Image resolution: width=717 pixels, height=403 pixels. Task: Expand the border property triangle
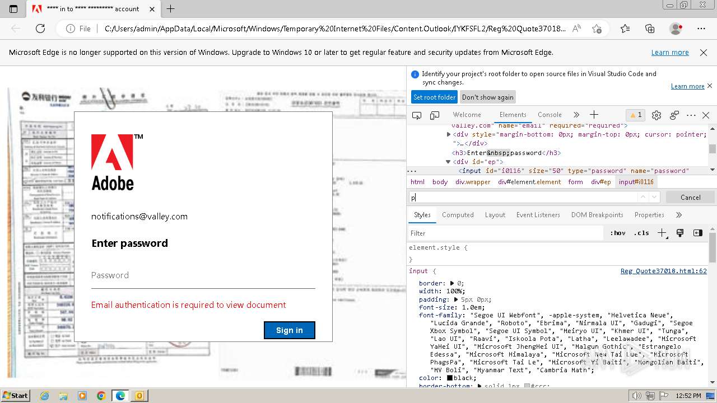pos(453,284)
